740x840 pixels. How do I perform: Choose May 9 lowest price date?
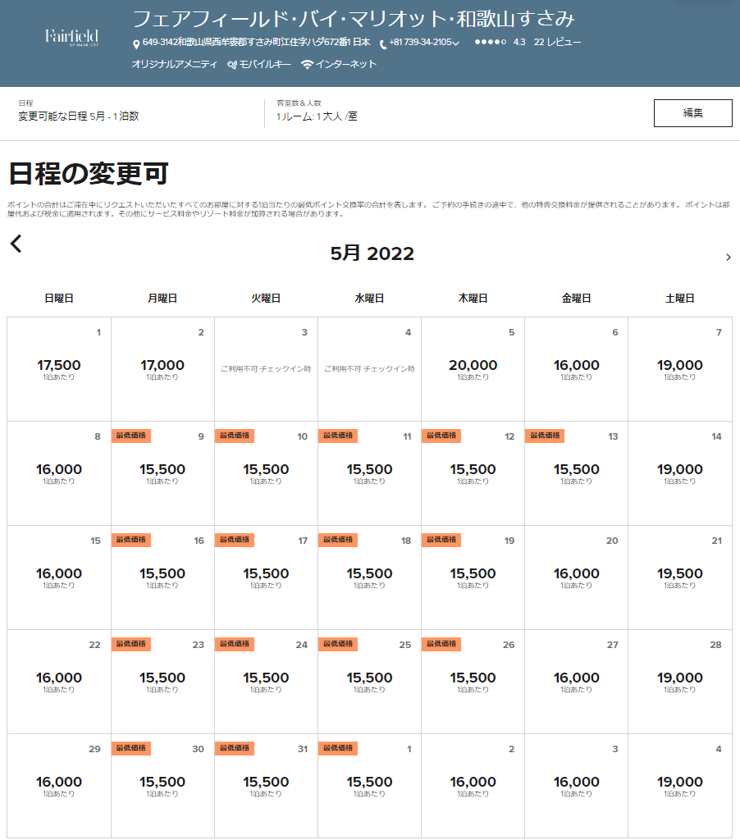pyautogui.click(x=162, y=473)
